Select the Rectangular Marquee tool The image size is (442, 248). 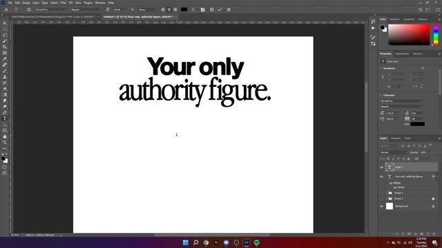(5, 29)
